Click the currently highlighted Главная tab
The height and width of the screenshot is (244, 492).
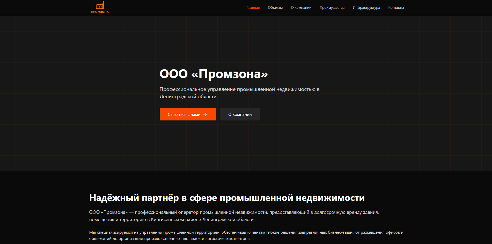point(253,7)
